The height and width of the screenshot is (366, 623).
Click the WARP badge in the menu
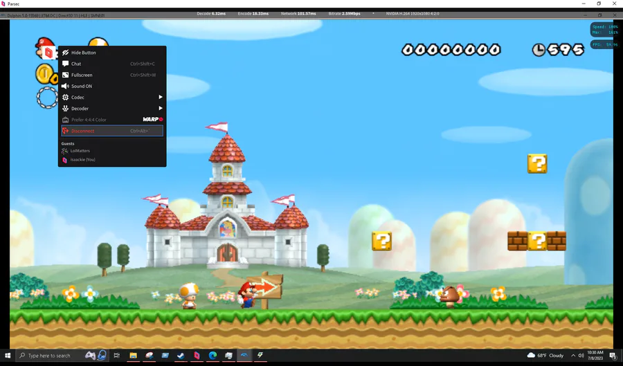click(153, 119)
